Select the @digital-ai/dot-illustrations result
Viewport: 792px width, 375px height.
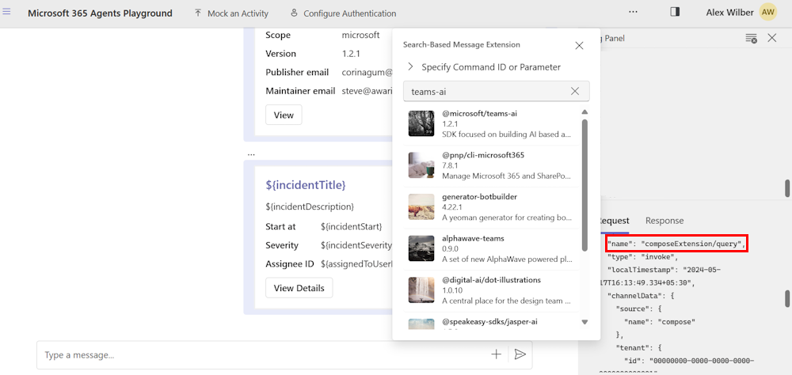coord(493,290)
